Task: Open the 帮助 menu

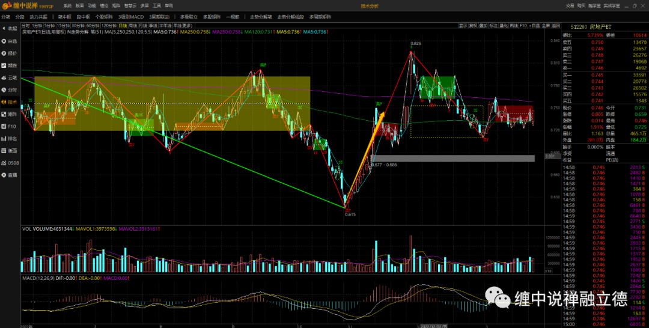Action: [169, 6]
